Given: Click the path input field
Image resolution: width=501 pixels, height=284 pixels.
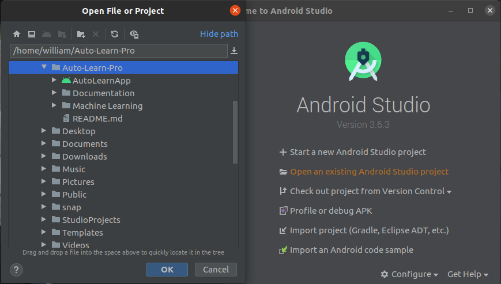Looking at the screenshot, I should [x=119, y=51].
